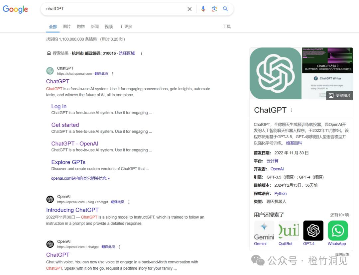This screenshot has width=359, height=275.
Task: Open knowledge panel three-dot menu beside ChatGPT title
Action: [x=292, y=110]
